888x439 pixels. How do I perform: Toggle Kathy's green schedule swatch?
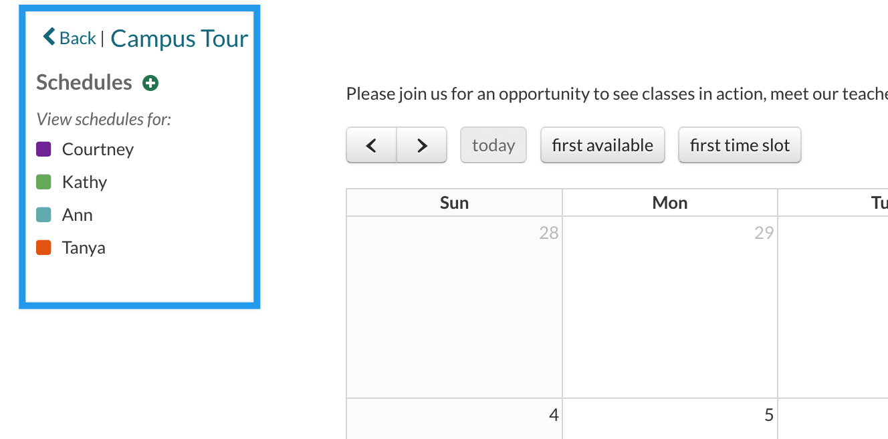point(43,182)
